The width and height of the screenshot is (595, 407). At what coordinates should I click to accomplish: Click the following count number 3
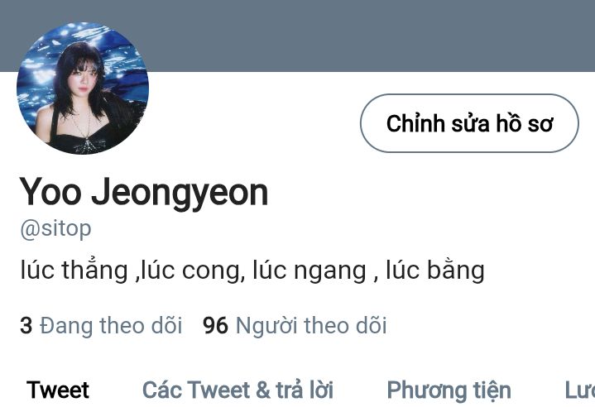coord(26,325)
